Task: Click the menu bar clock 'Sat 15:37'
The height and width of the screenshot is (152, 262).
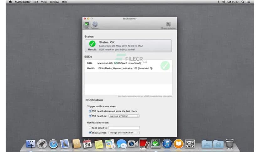Action: (x=233, y=2)
